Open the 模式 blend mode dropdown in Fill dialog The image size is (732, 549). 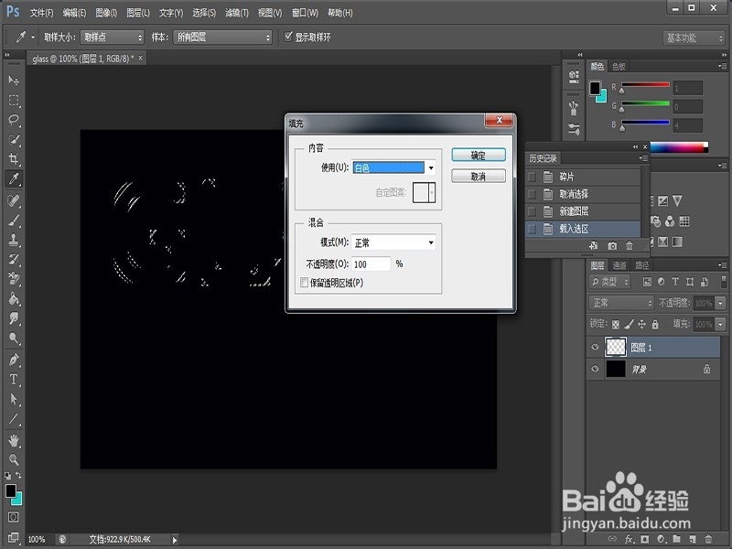[393, 242]
